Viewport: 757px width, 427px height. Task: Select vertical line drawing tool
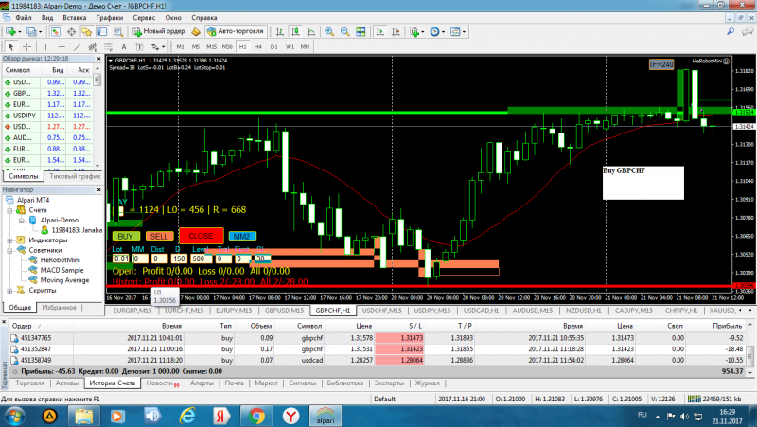(45, 46)
